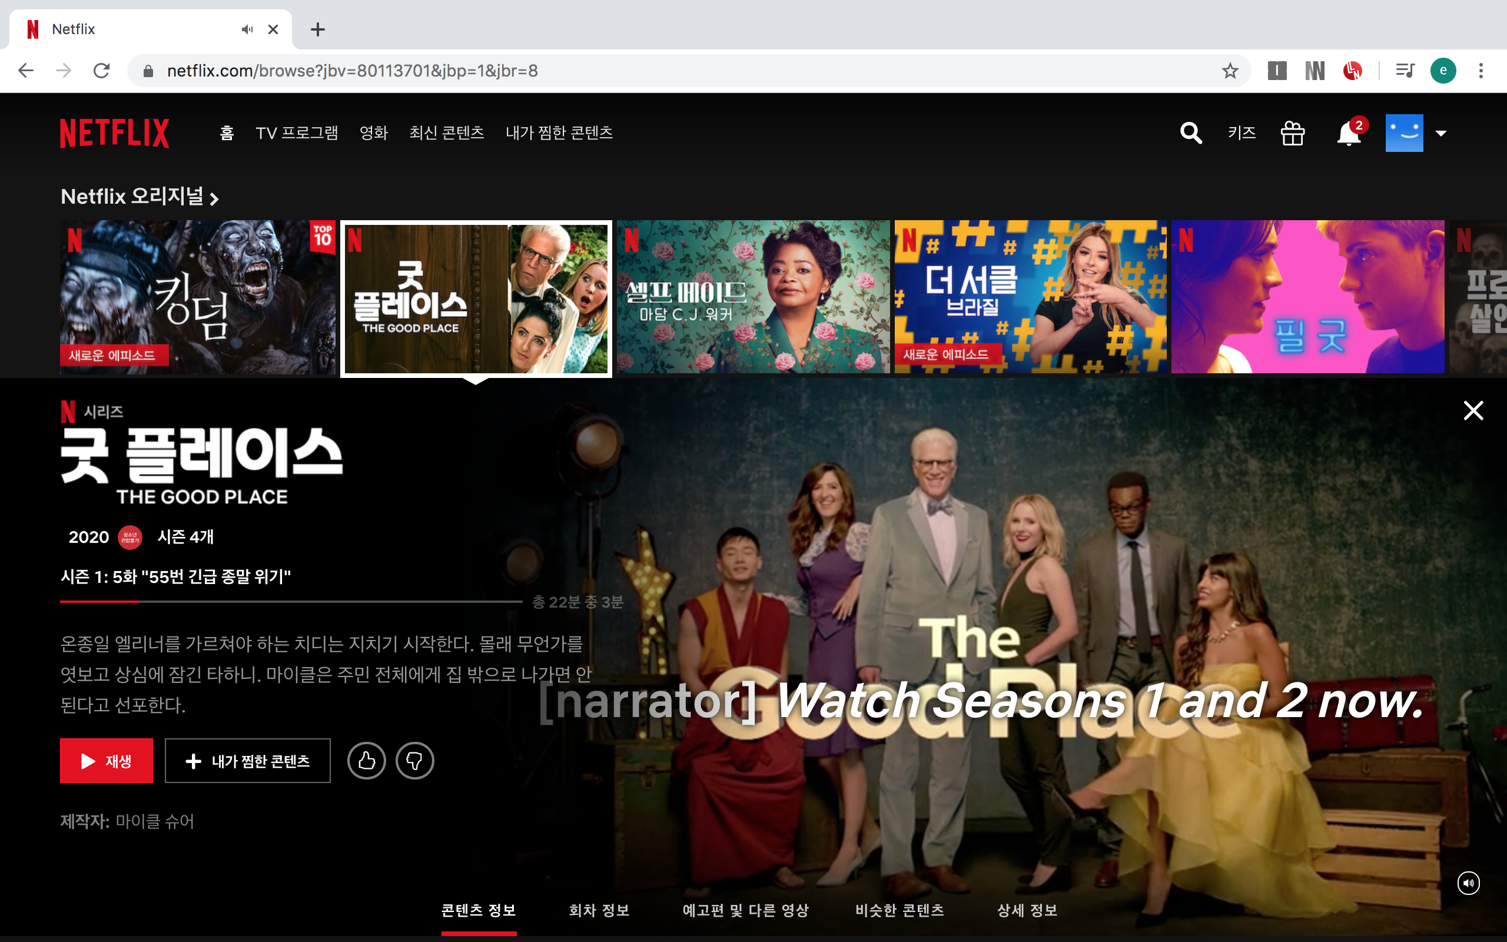The image size is (1507, 942).
Task: Open the gift box icon
Action: (1293, 133)
